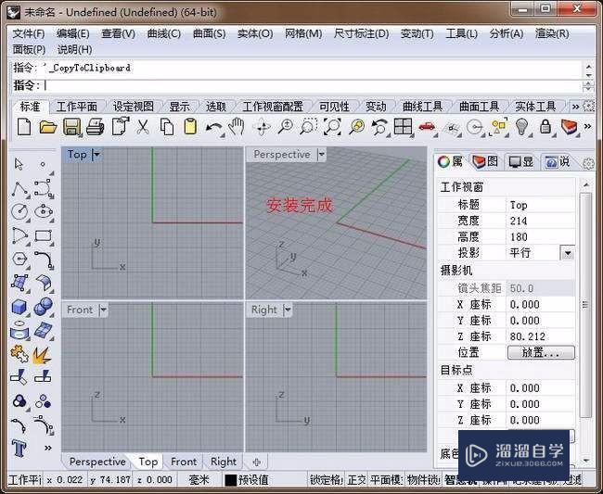Image resolution: width=603 pixels, height=494 pixels.
Task: Click the Boolean union spheres icon
Action: [43, 307]
